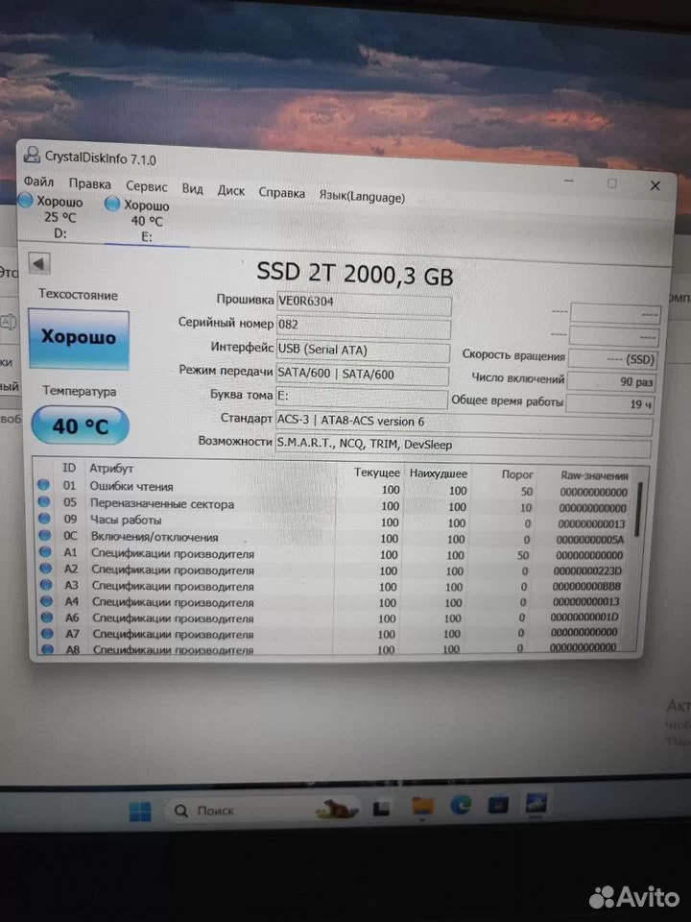Select the Часы работы row
The height and width of the screenshot is (922, 691).
coord(335,521)
